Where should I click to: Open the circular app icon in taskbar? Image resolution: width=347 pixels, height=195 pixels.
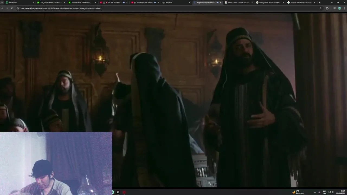click(x=118, y=192)
